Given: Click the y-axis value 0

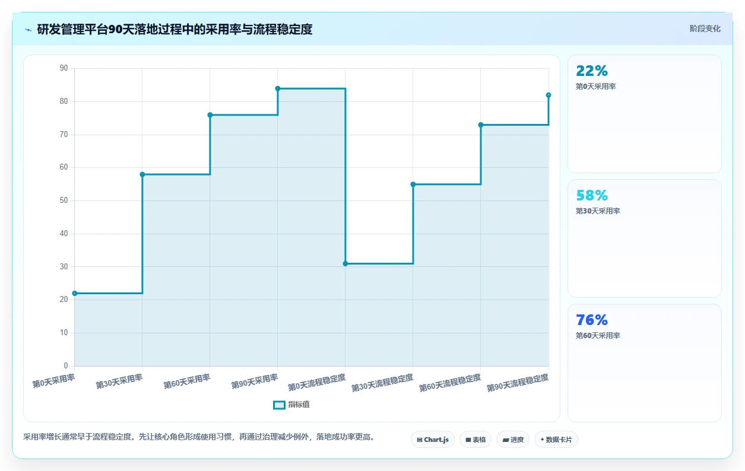Looking at the screenshot, I should 66,365.
